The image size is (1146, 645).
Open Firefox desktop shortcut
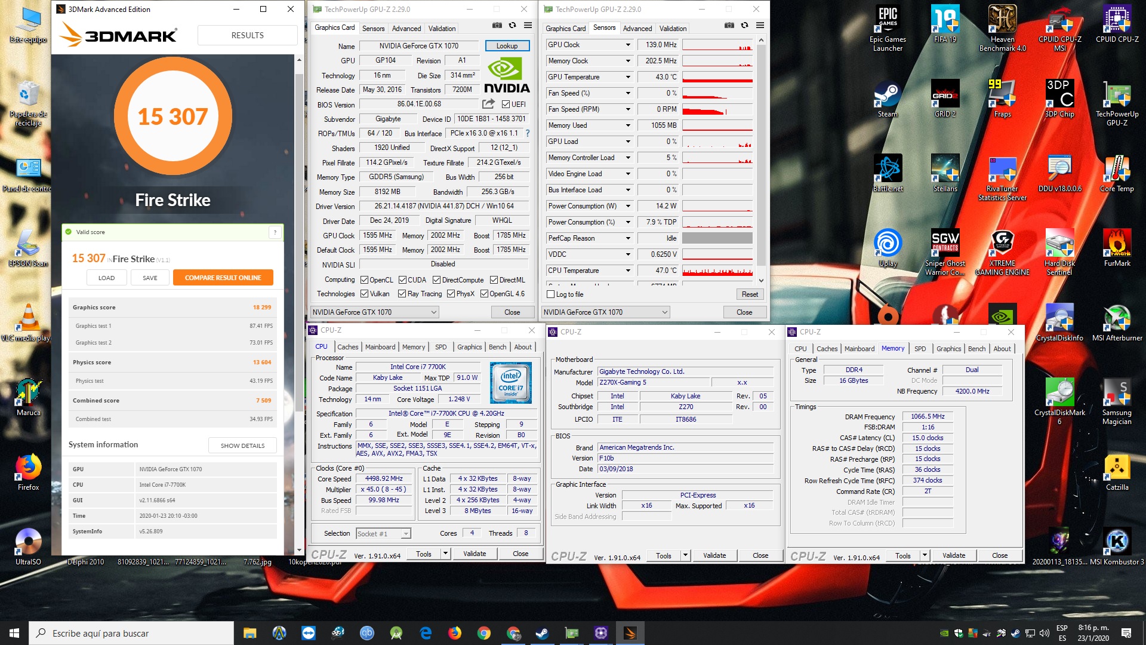pyautogui.click(x=28, y=472)
